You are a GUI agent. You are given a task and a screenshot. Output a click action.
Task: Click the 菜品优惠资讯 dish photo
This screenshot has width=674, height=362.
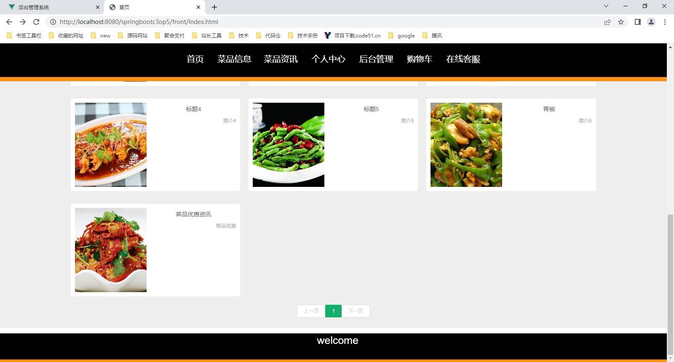111,250
